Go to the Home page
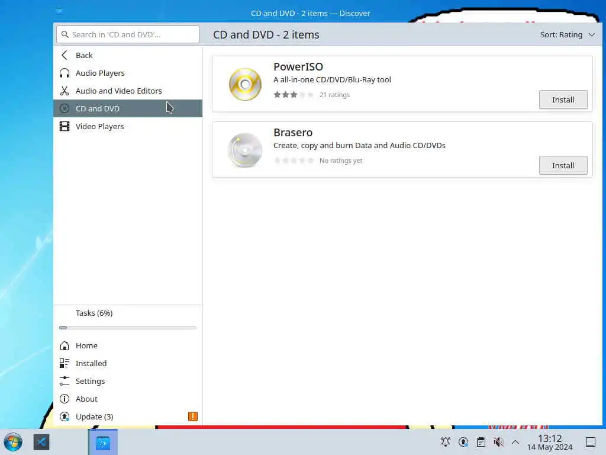Viewport: 606px width, 455px height. coord(128,345)
